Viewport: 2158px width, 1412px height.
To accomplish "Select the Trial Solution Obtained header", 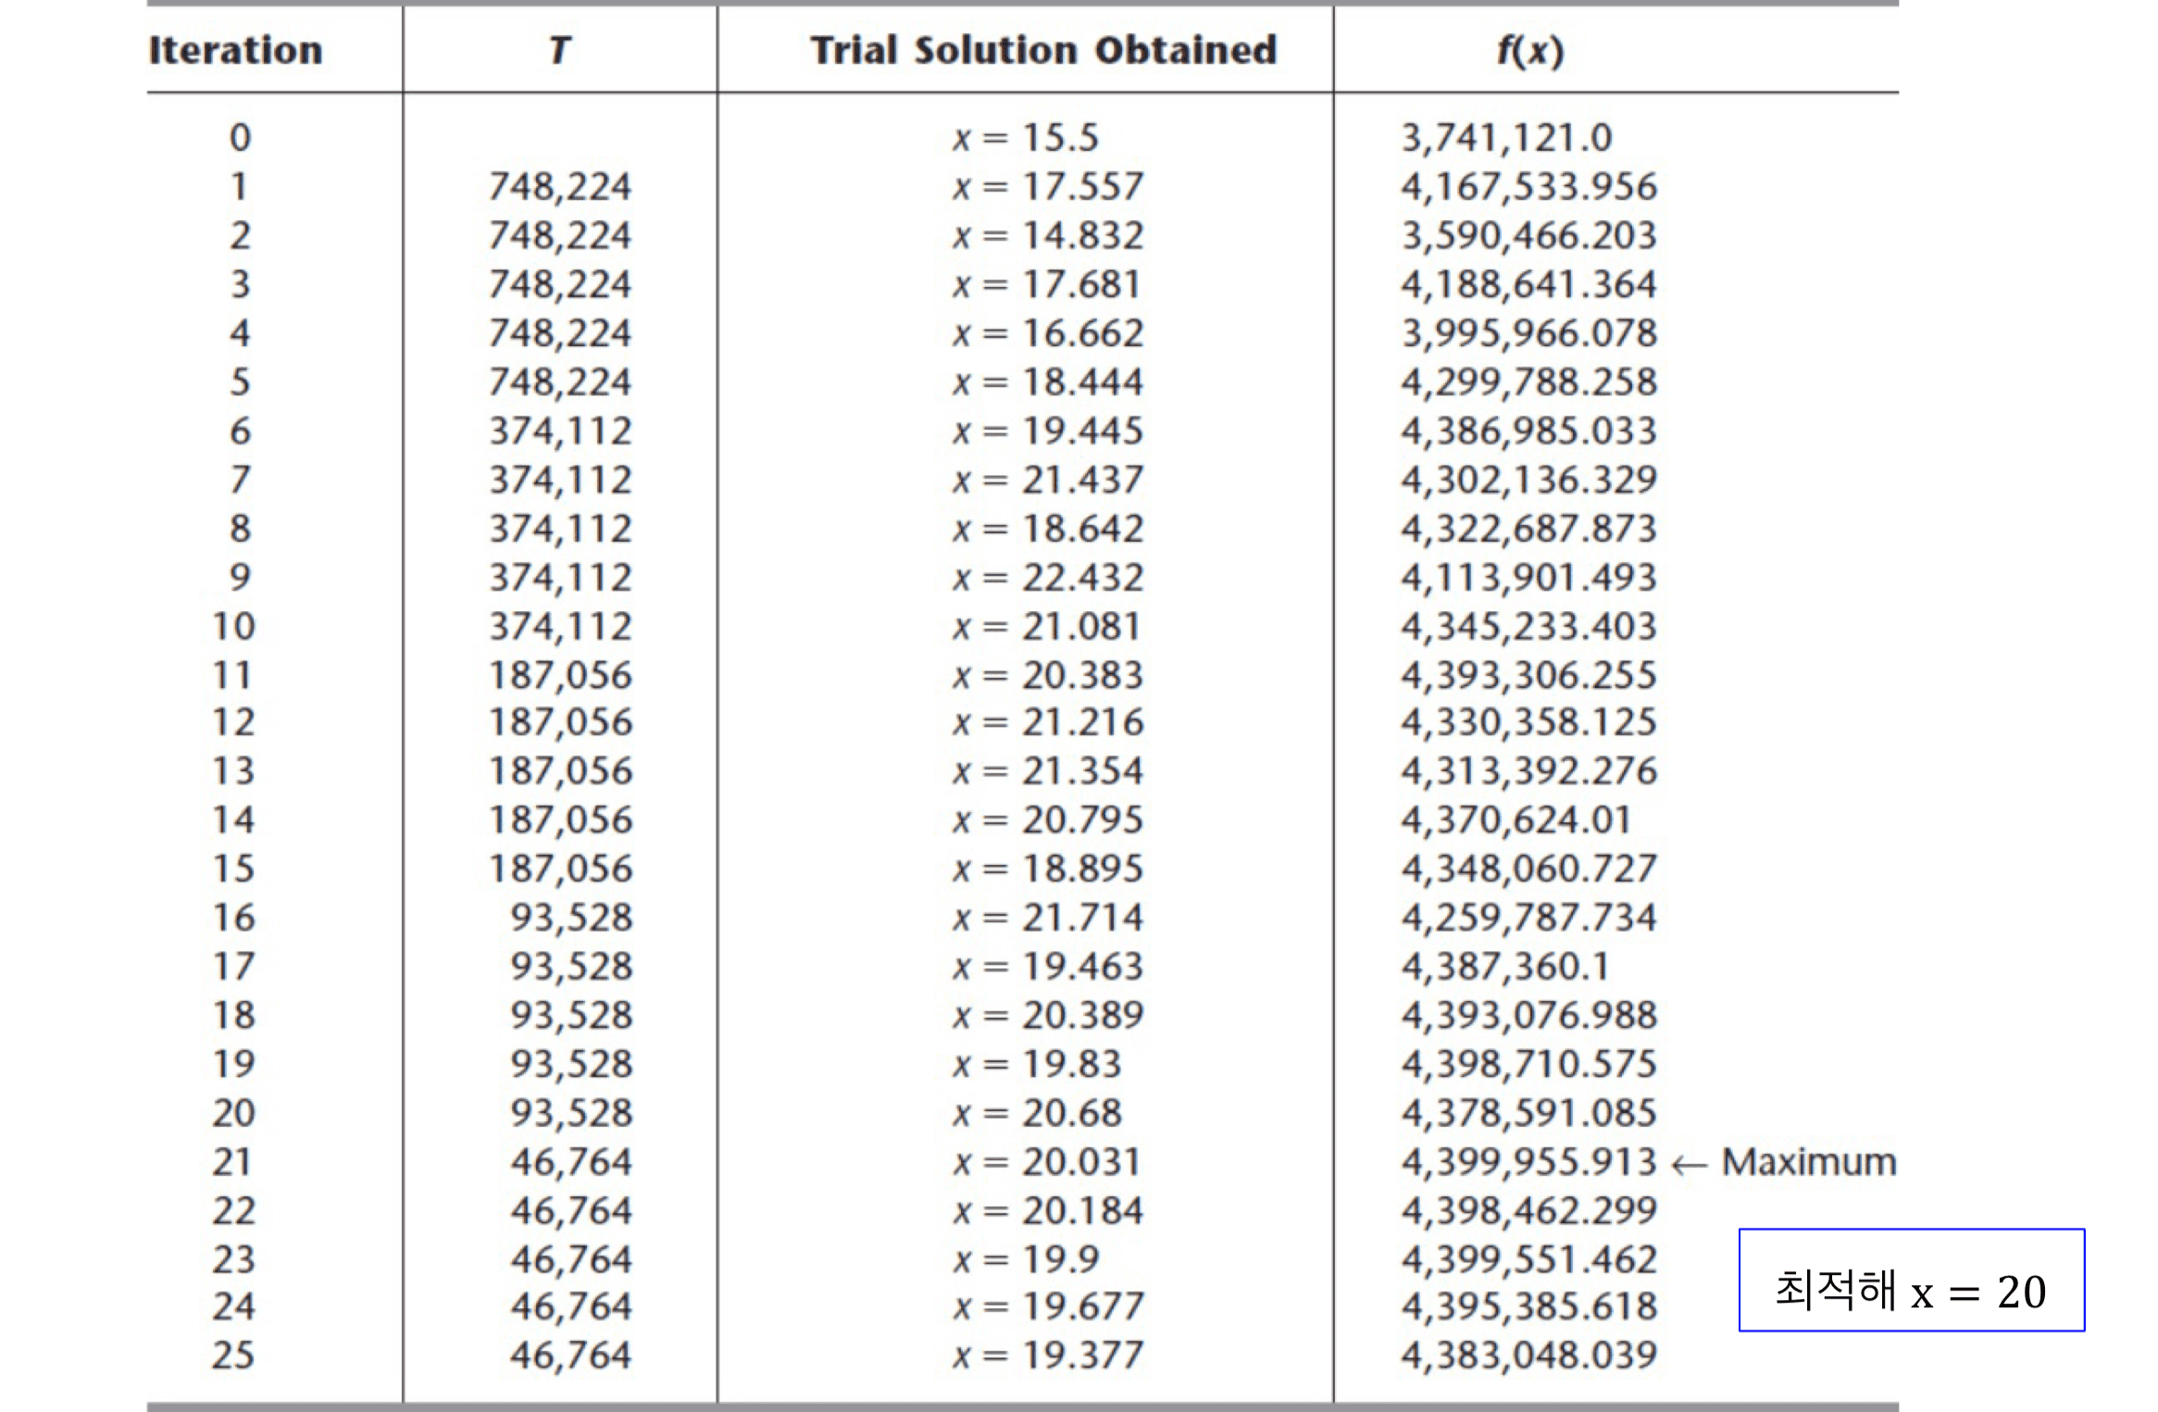I will (x=1043, y=50).
